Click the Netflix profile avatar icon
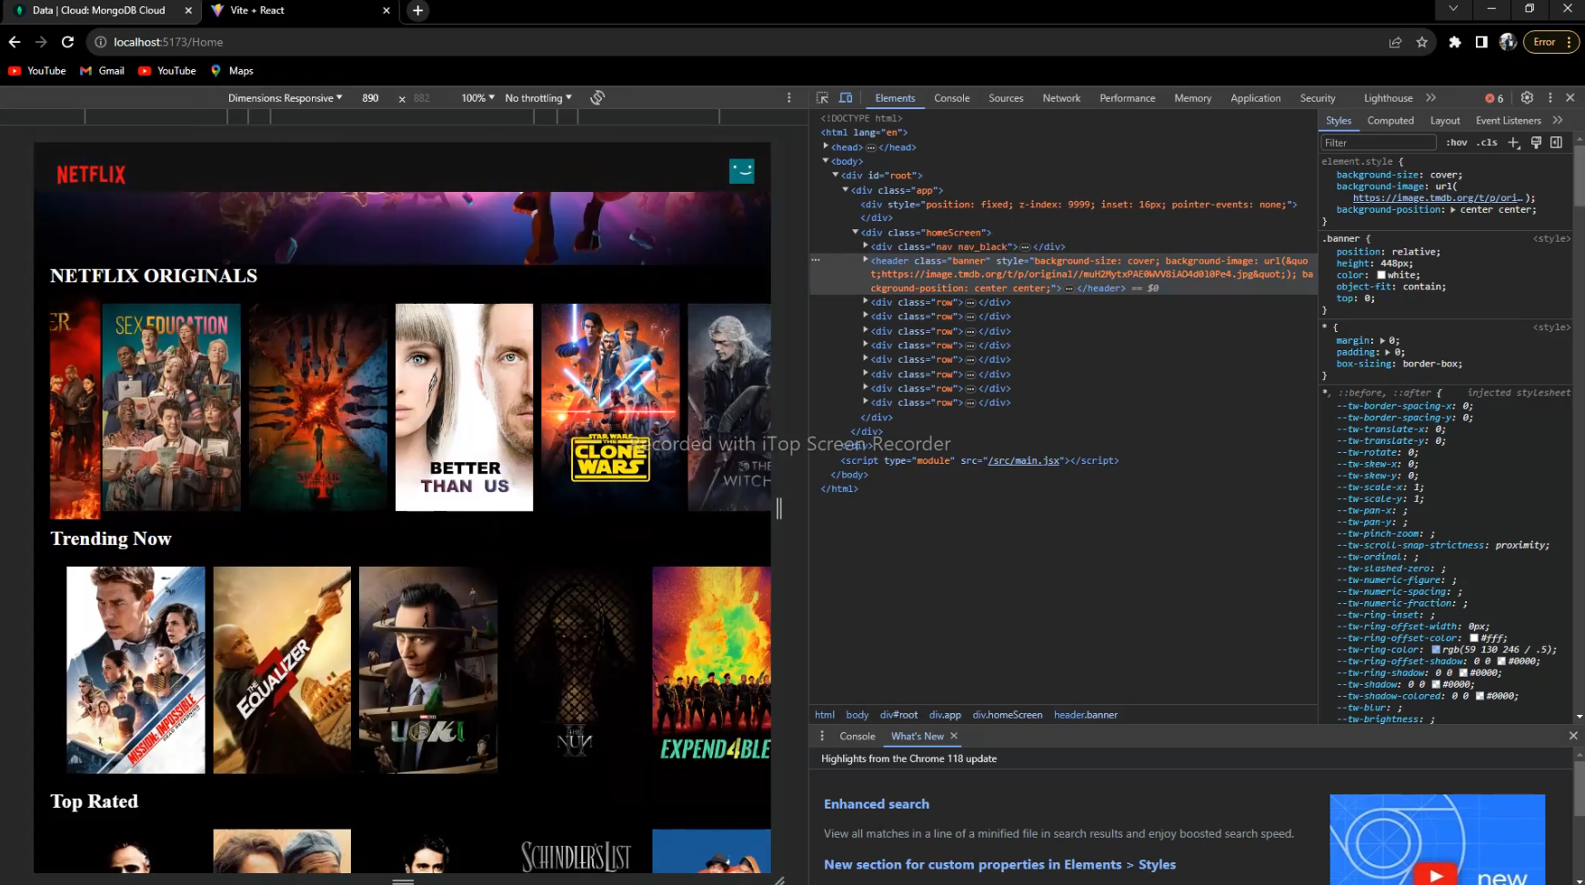1585x885 pixels. (x=742, y=171)
